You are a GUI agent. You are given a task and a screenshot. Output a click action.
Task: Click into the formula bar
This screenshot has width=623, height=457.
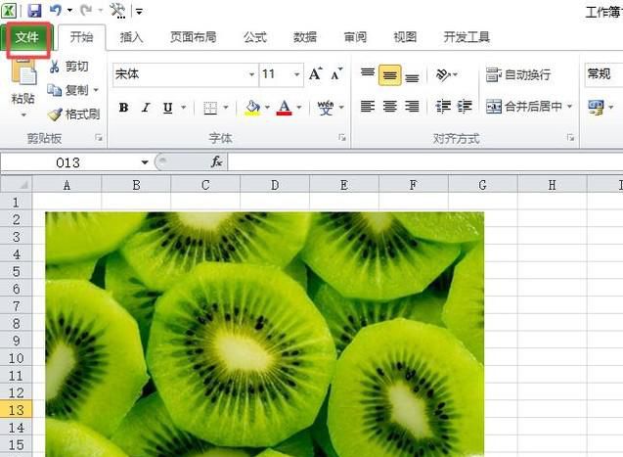tap(425, 162)
